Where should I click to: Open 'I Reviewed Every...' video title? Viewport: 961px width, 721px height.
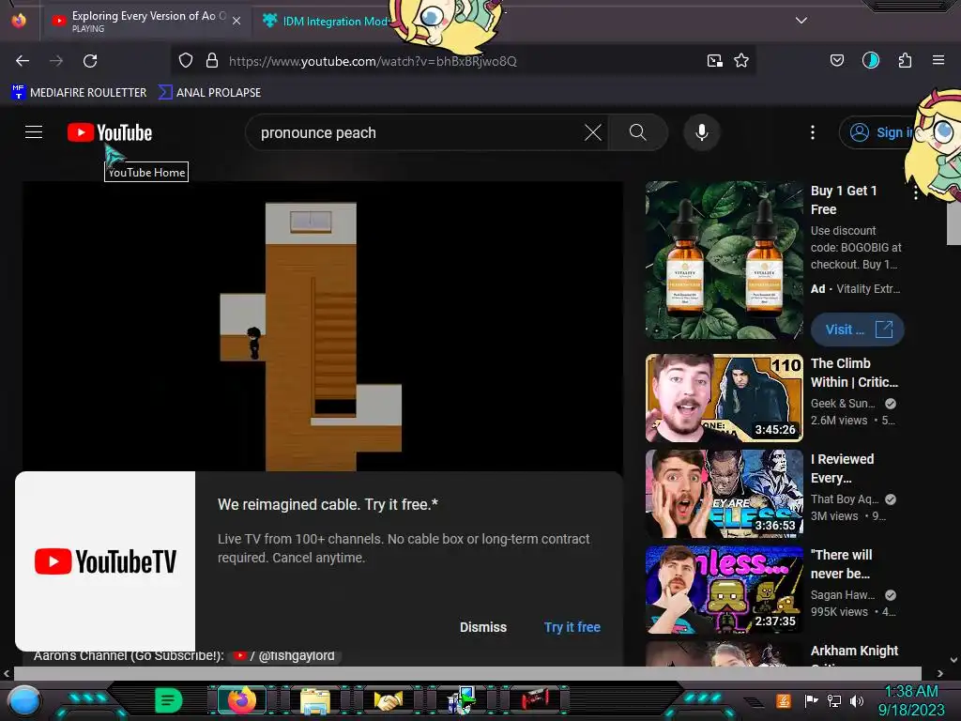[842, 468]
